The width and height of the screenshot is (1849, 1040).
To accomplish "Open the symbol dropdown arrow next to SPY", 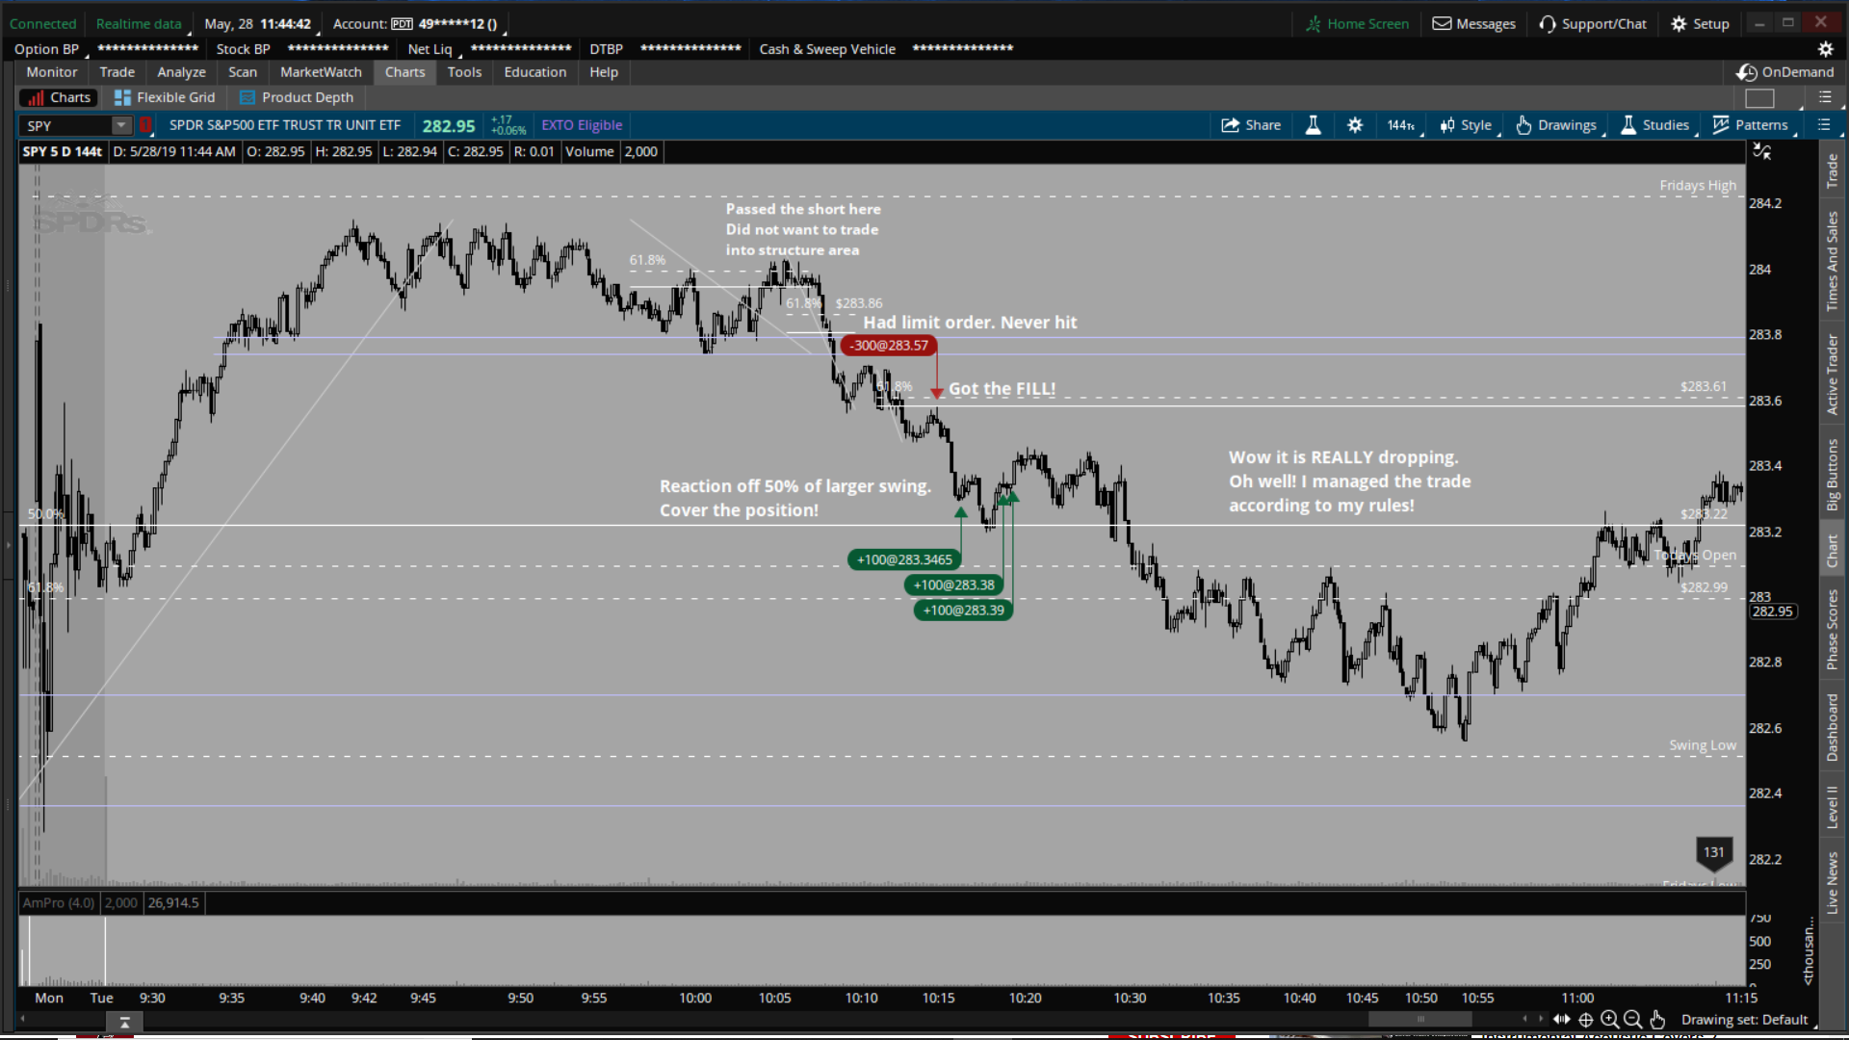I will point(121,125).
